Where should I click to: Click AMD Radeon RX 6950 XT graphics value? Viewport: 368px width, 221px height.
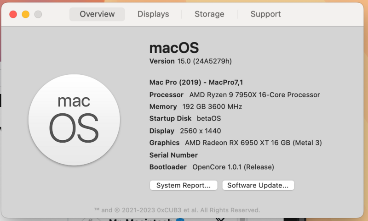253,143
